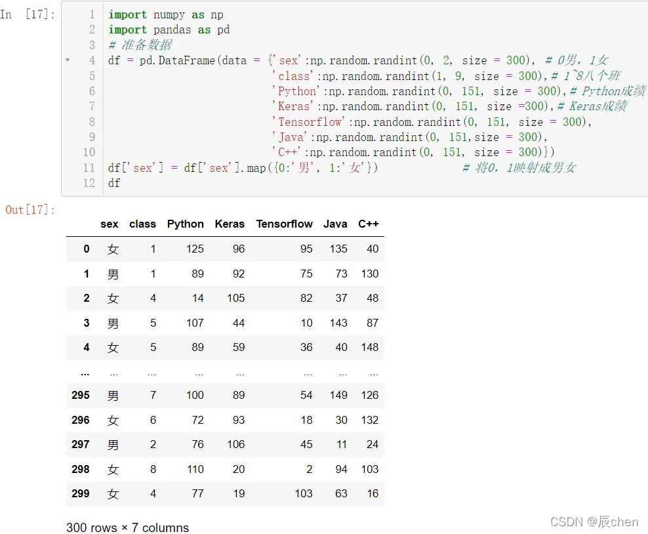The height and width of the screenshot is (534, 648).
Task: Click the truncated ellipsis row index
Action: tap(85, 372)
